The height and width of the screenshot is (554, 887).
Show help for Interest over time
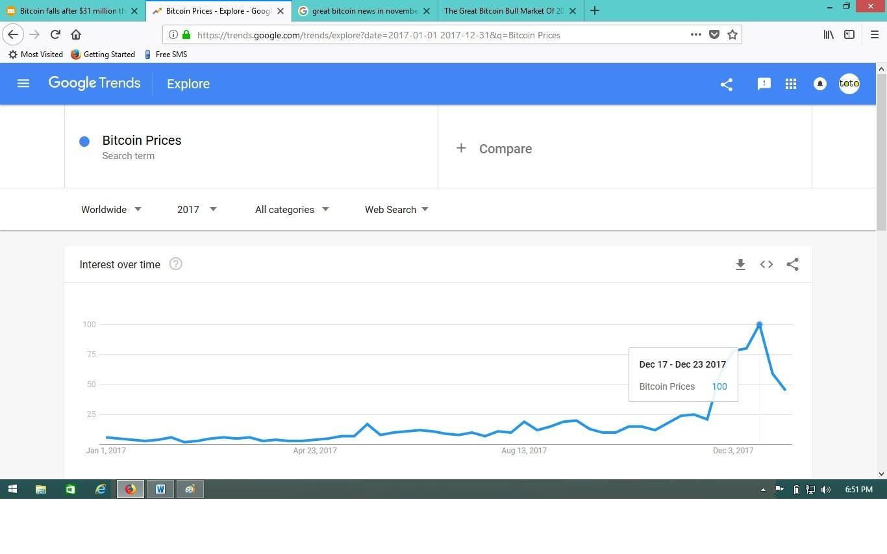(175, 264)
